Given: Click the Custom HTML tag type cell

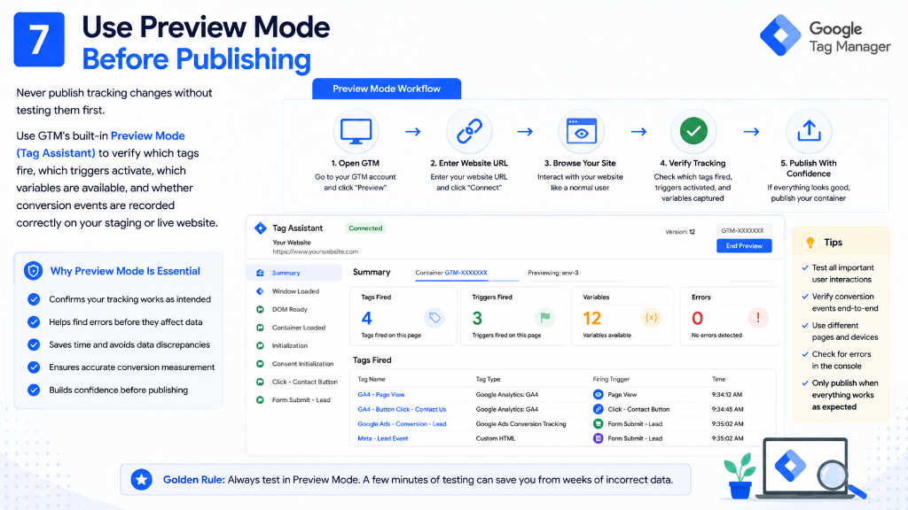Looking at the screenshot, I should [495, 438].
